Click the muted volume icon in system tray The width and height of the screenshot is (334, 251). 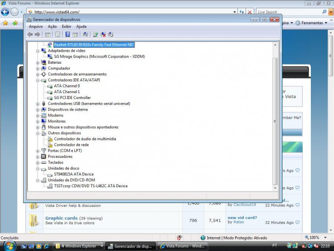pos(316,246)
